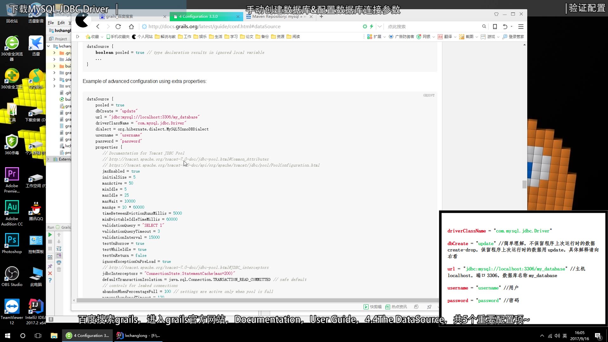Image resolution: width=608 pixels, height=342 pixels.
Task: Click the URL address bar
Action: 250,27
